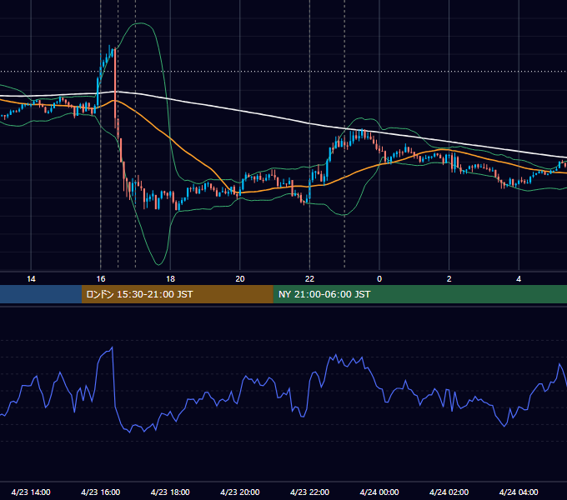Click the NY 21:00-06:00 JST session bar
The width and height of the screenshot is (567, 500).
pos(419,294)
